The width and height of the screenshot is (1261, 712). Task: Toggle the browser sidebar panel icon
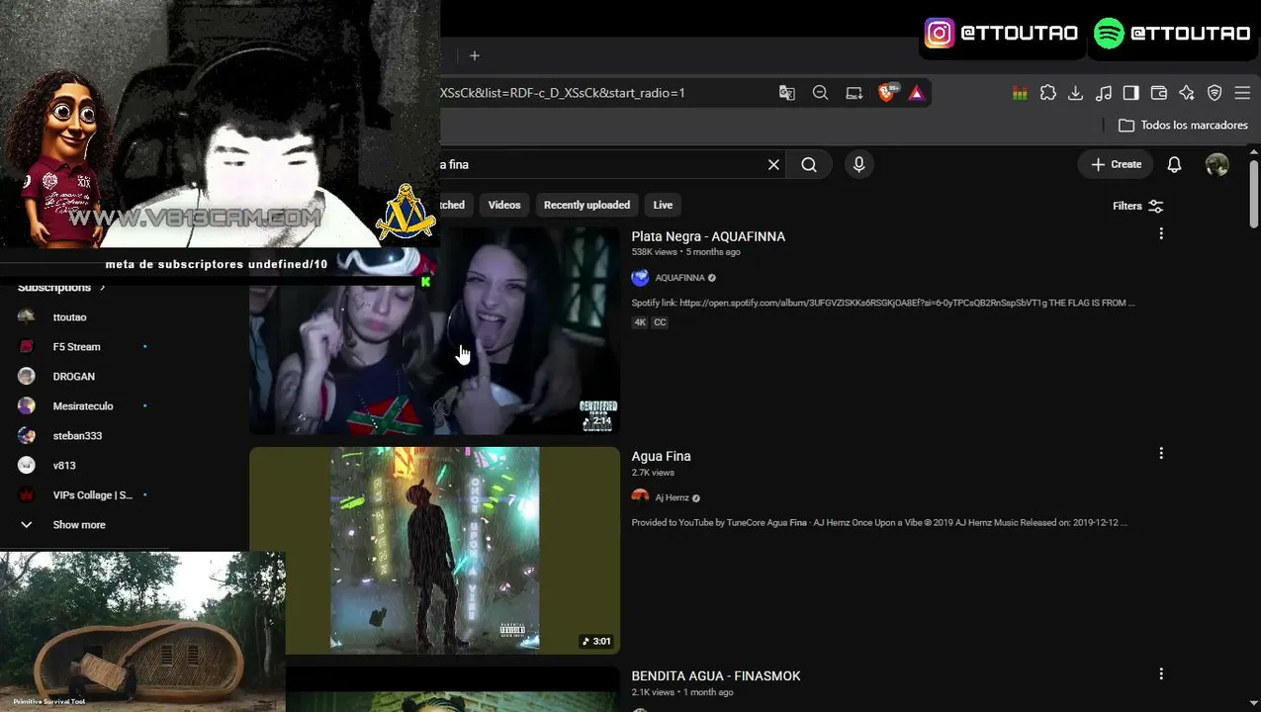tap(1131, 93)
